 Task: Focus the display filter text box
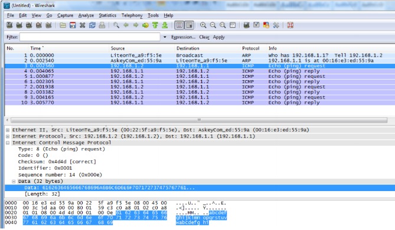(x=90, y=37)
